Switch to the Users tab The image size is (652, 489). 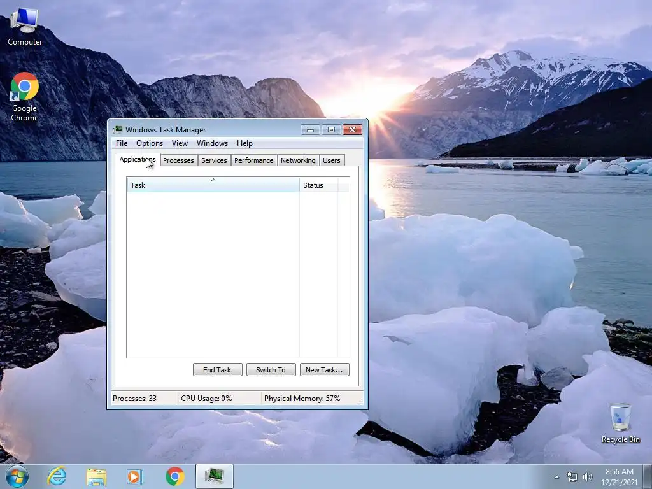tap(331, 160)
